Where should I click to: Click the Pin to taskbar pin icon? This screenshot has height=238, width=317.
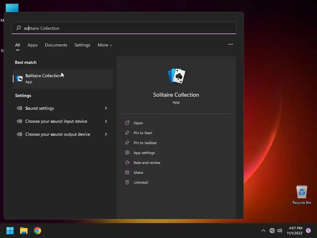click(x=127, y=143)
